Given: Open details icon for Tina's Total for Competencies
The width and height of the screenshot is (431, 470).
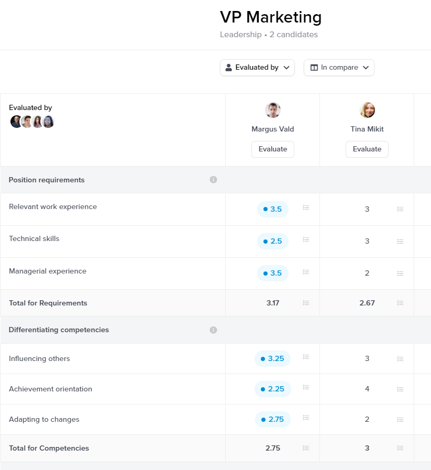Looking at the screenshot, I should pyautogui.click(x=400, y=448).
